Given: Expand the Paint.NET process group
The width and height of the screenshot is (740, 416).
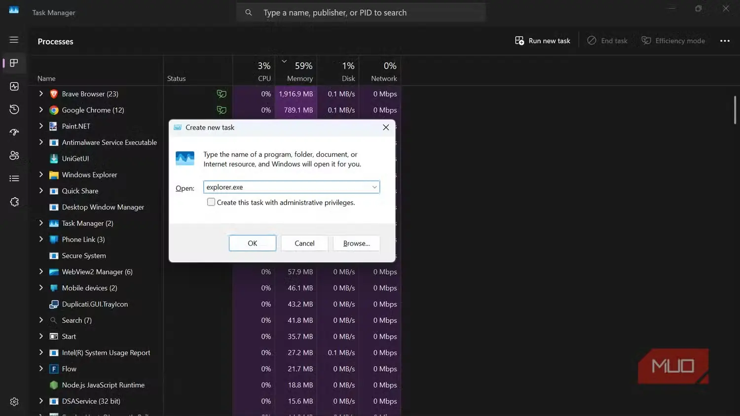Looking at the screenshot, I should (41, 126).
